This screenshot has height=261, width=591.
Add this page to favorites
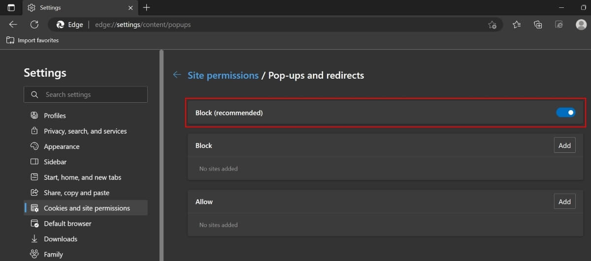492,25
